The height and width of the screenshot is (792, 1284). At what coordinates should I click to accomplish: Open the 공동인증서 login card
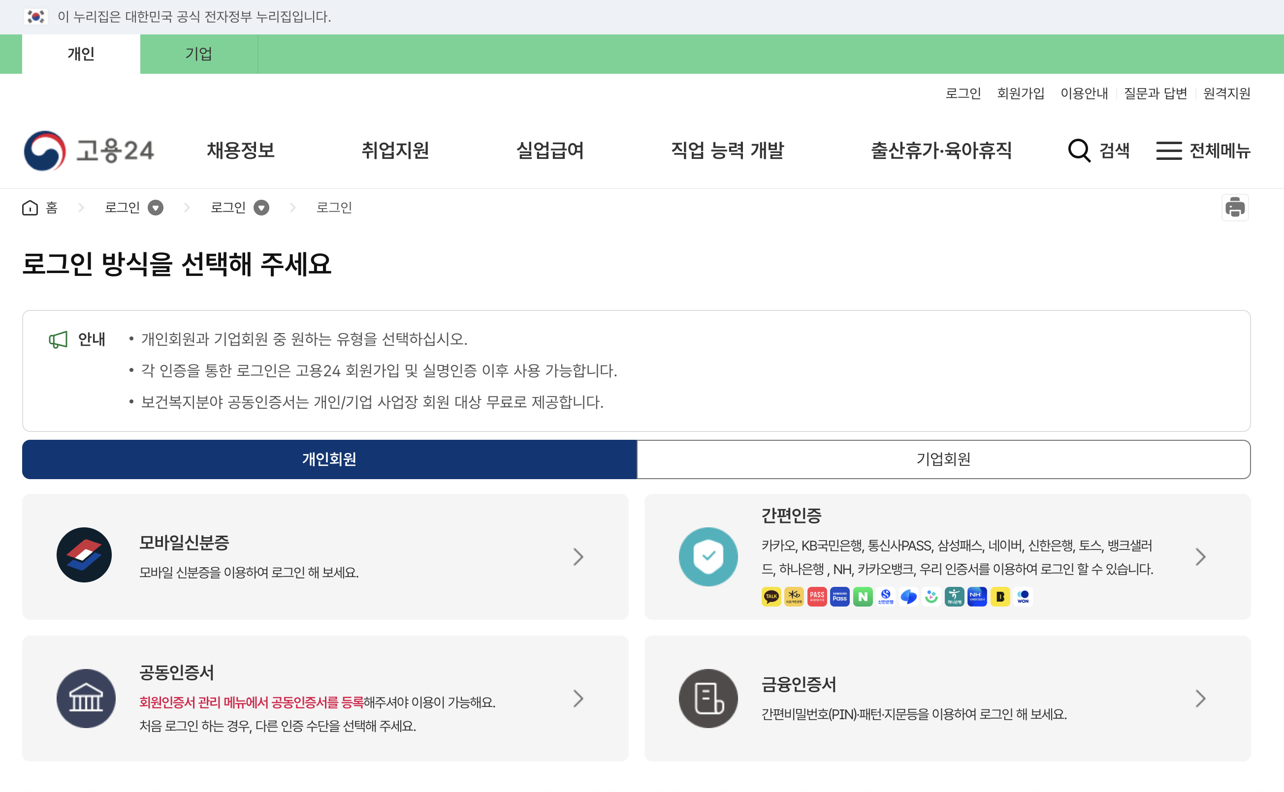(325, 699)
